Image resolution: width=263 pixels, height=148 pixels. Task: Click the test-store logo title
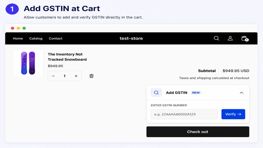tap(131, 38)
